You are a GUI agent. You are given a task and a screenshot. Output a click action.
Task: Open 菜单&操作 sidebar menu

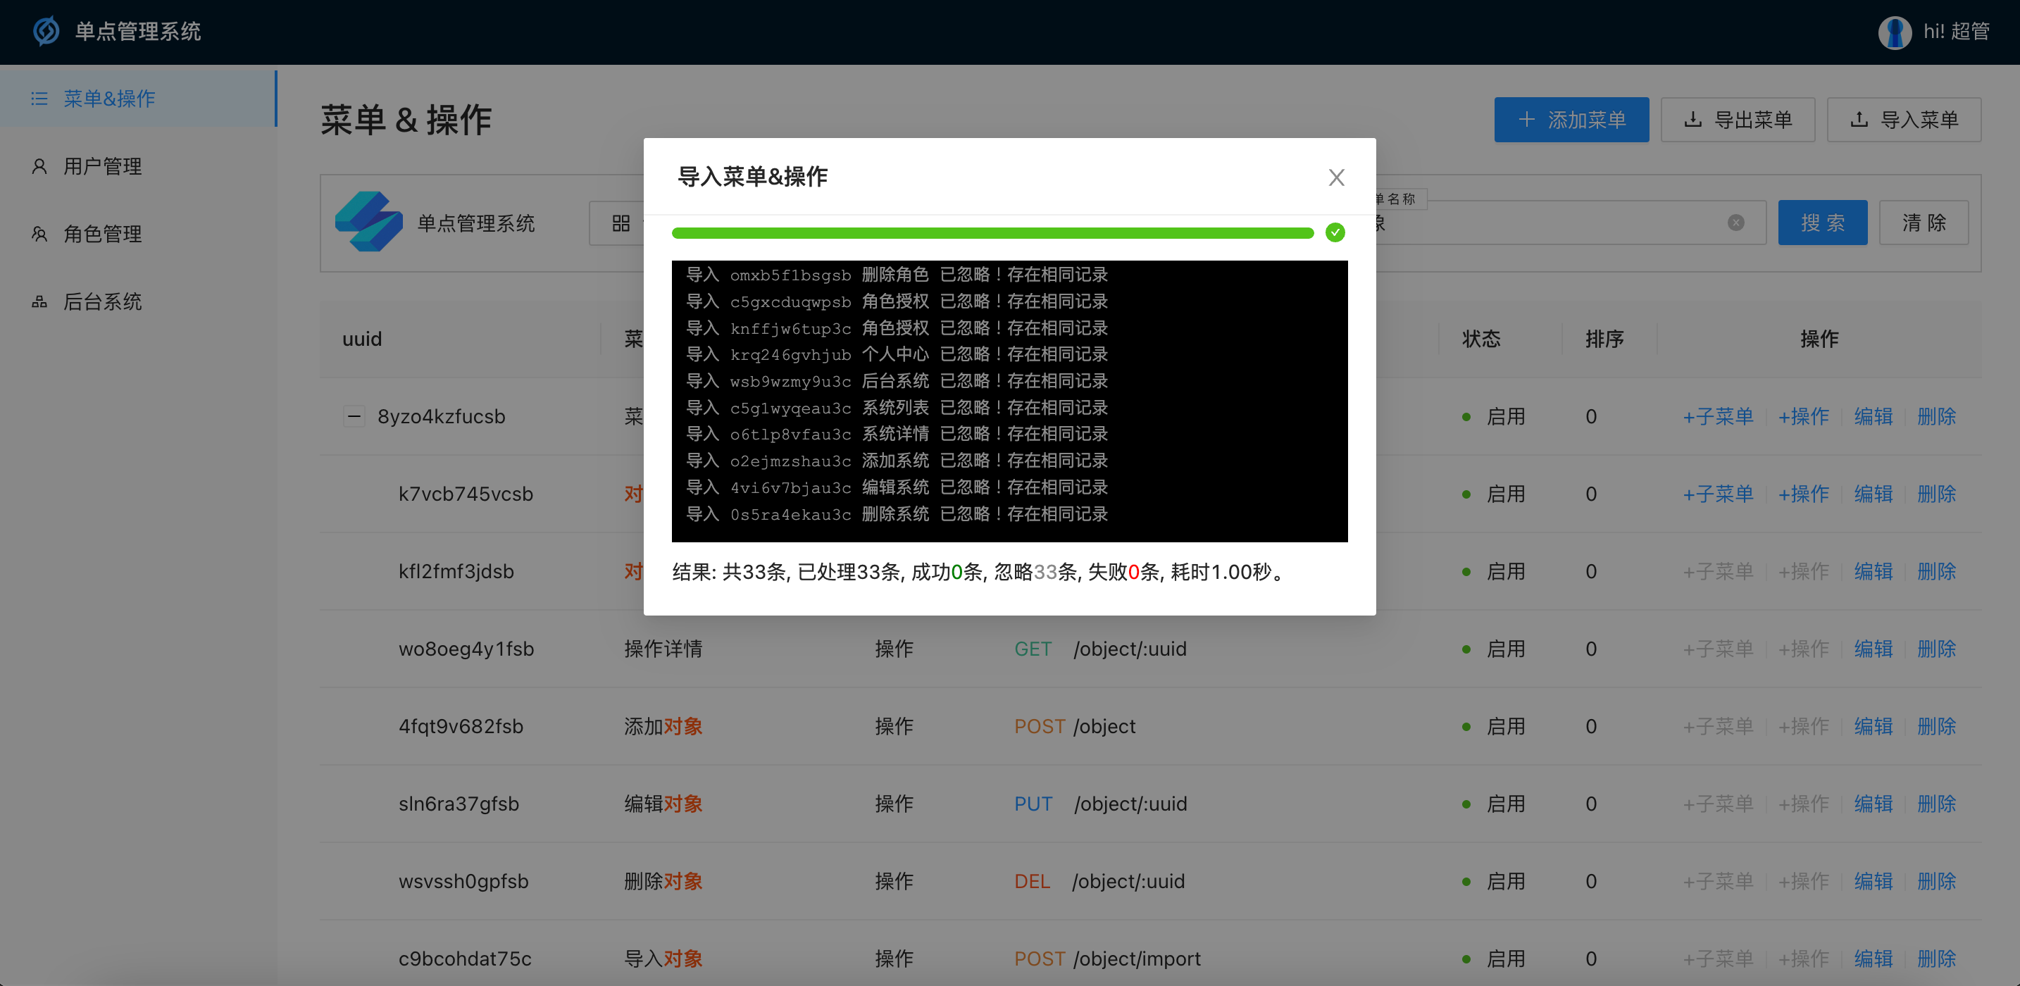pos(138,99)
